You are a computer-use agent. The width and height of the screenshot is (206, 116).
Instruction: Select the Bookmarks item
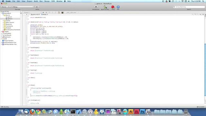click(x=7, y=37)
